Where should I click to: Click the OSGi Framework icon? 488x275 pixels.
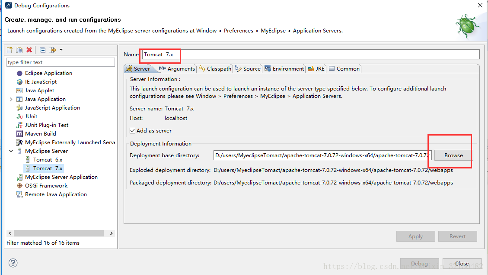click(19, 186)
